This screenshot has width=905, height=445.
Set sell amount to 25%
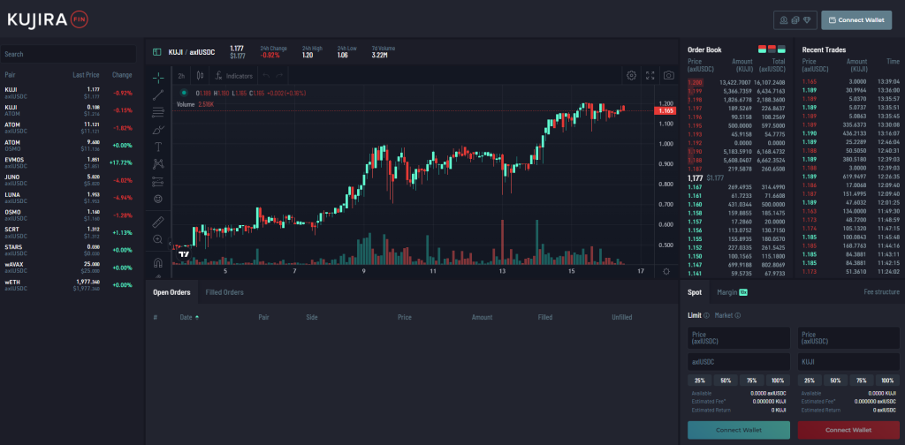(x=810, y=381)
